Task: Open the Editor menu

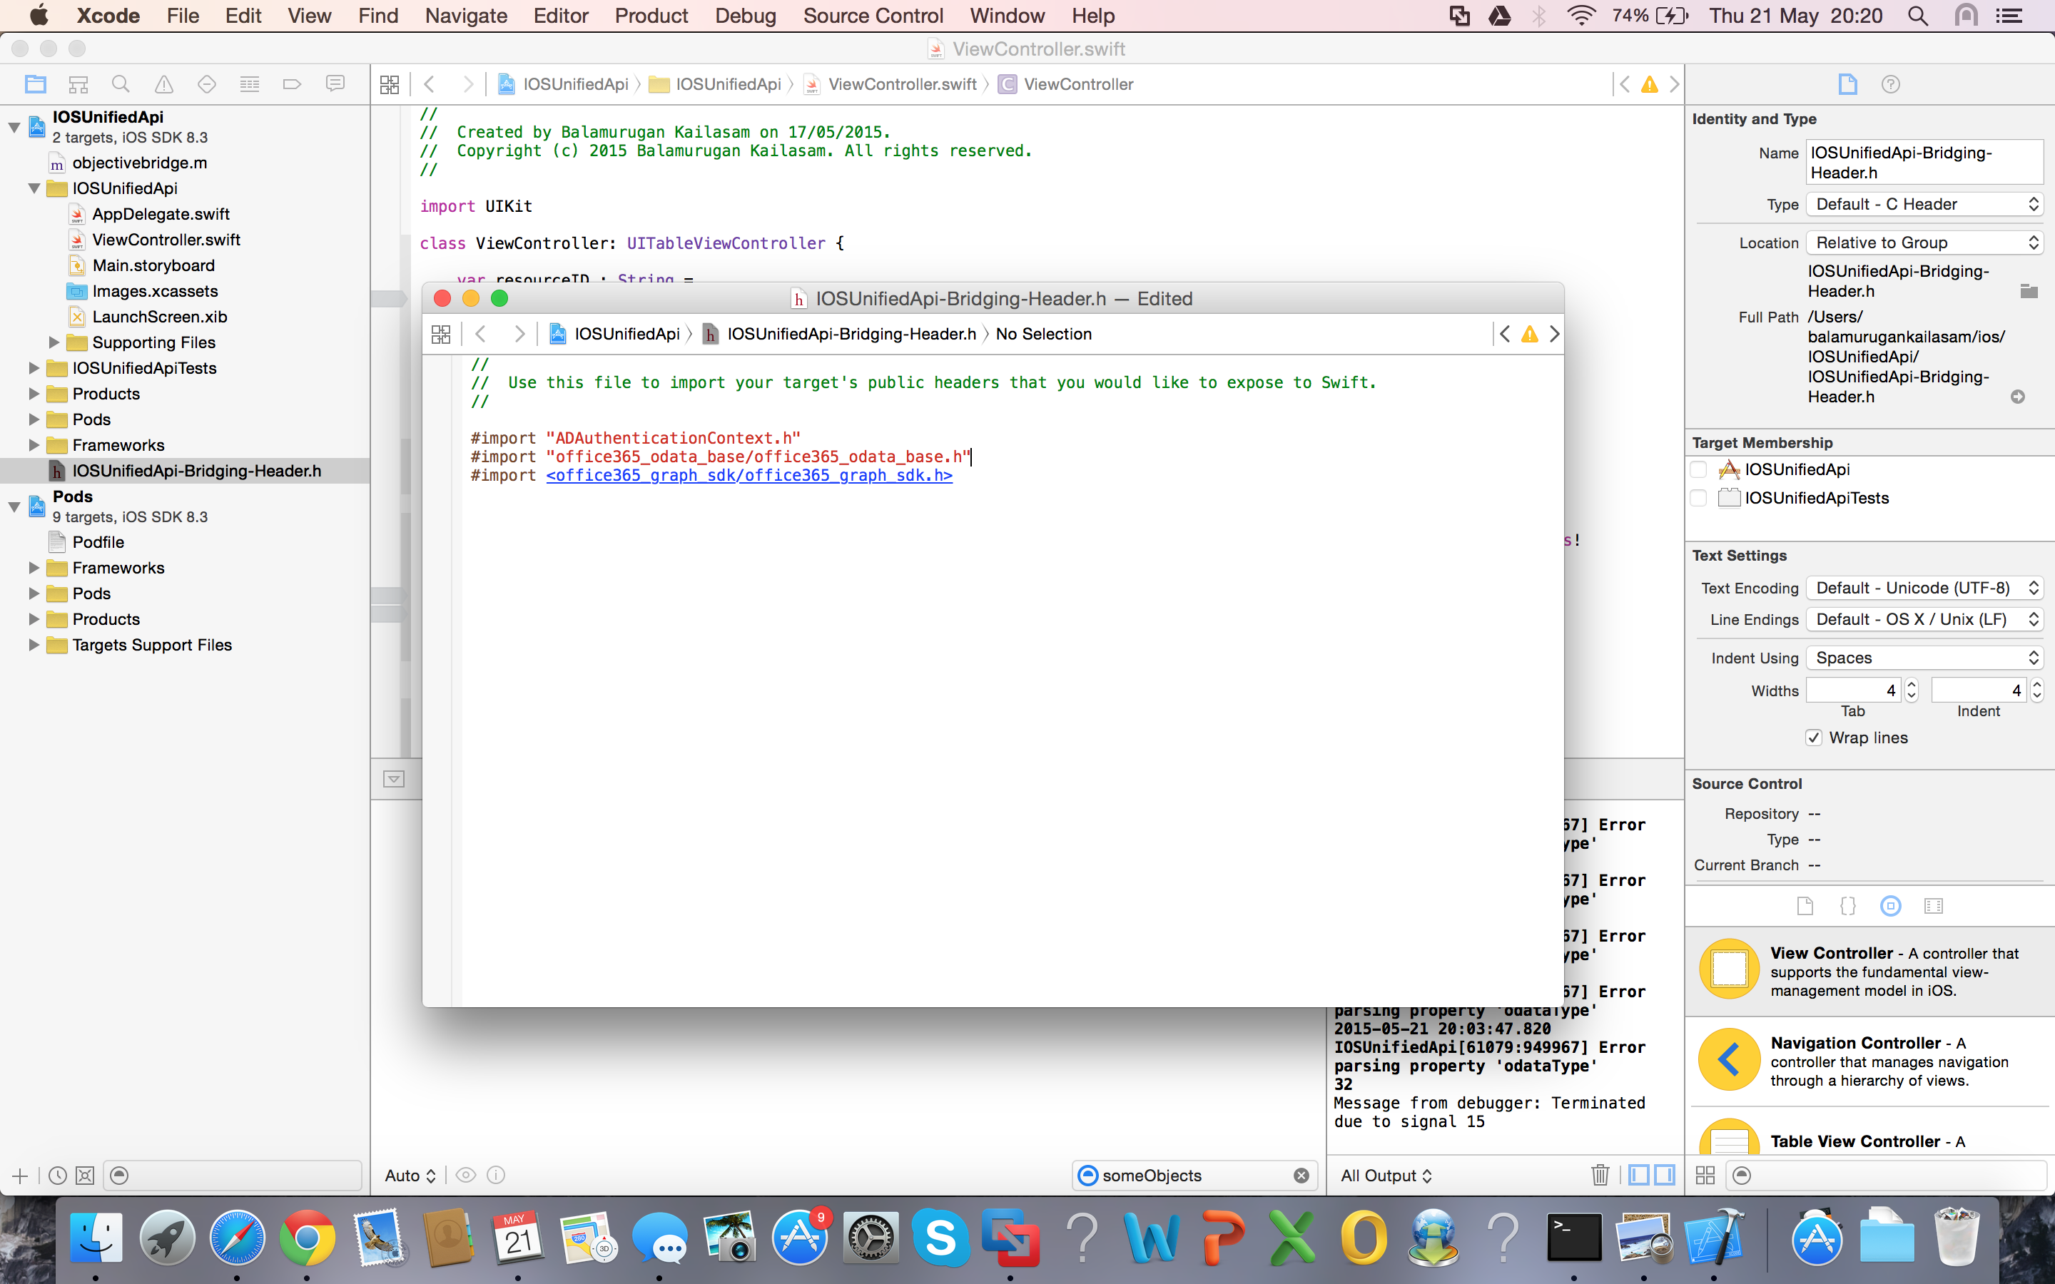Action: [560, 15]
